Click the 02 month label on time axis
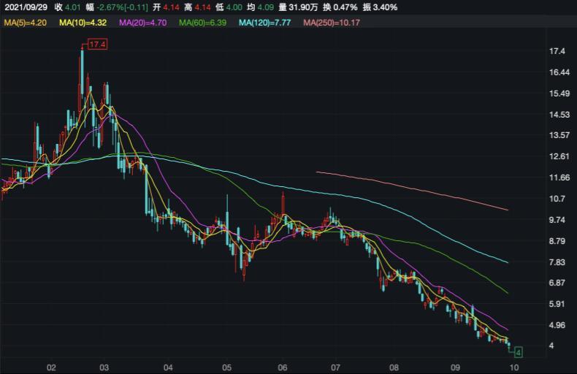Screen dimensions: 577x374 (x=51, y=367)
